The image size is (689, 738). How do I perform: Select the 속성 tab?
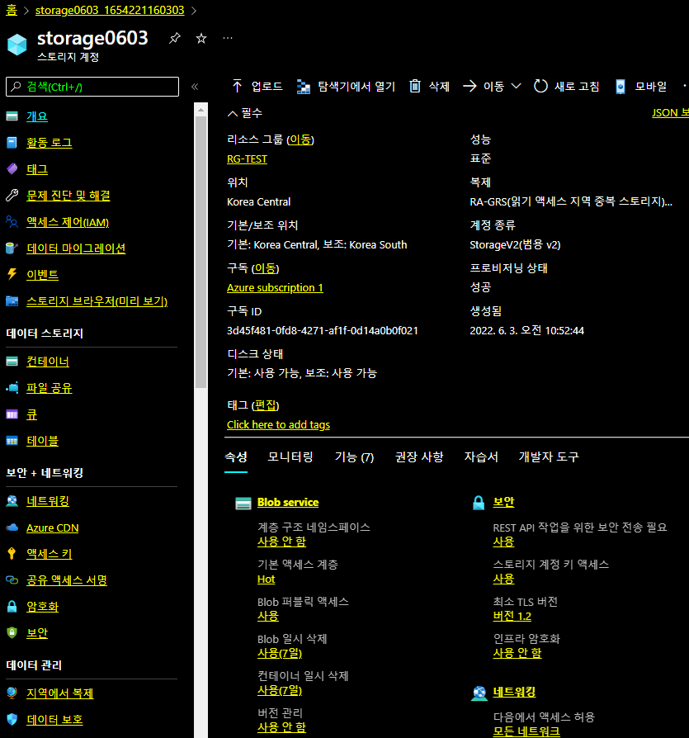236,457
